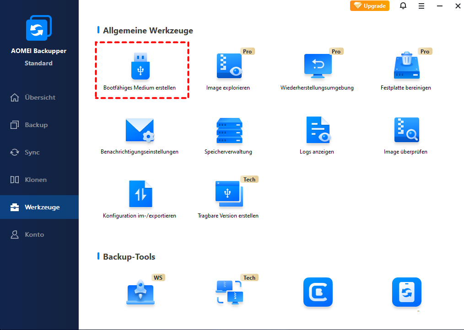Open Benachrichtigungseinstellungen envelope icon
Image resolution: width=464 pixels, height=330 pixels.
tap(140, 131)
